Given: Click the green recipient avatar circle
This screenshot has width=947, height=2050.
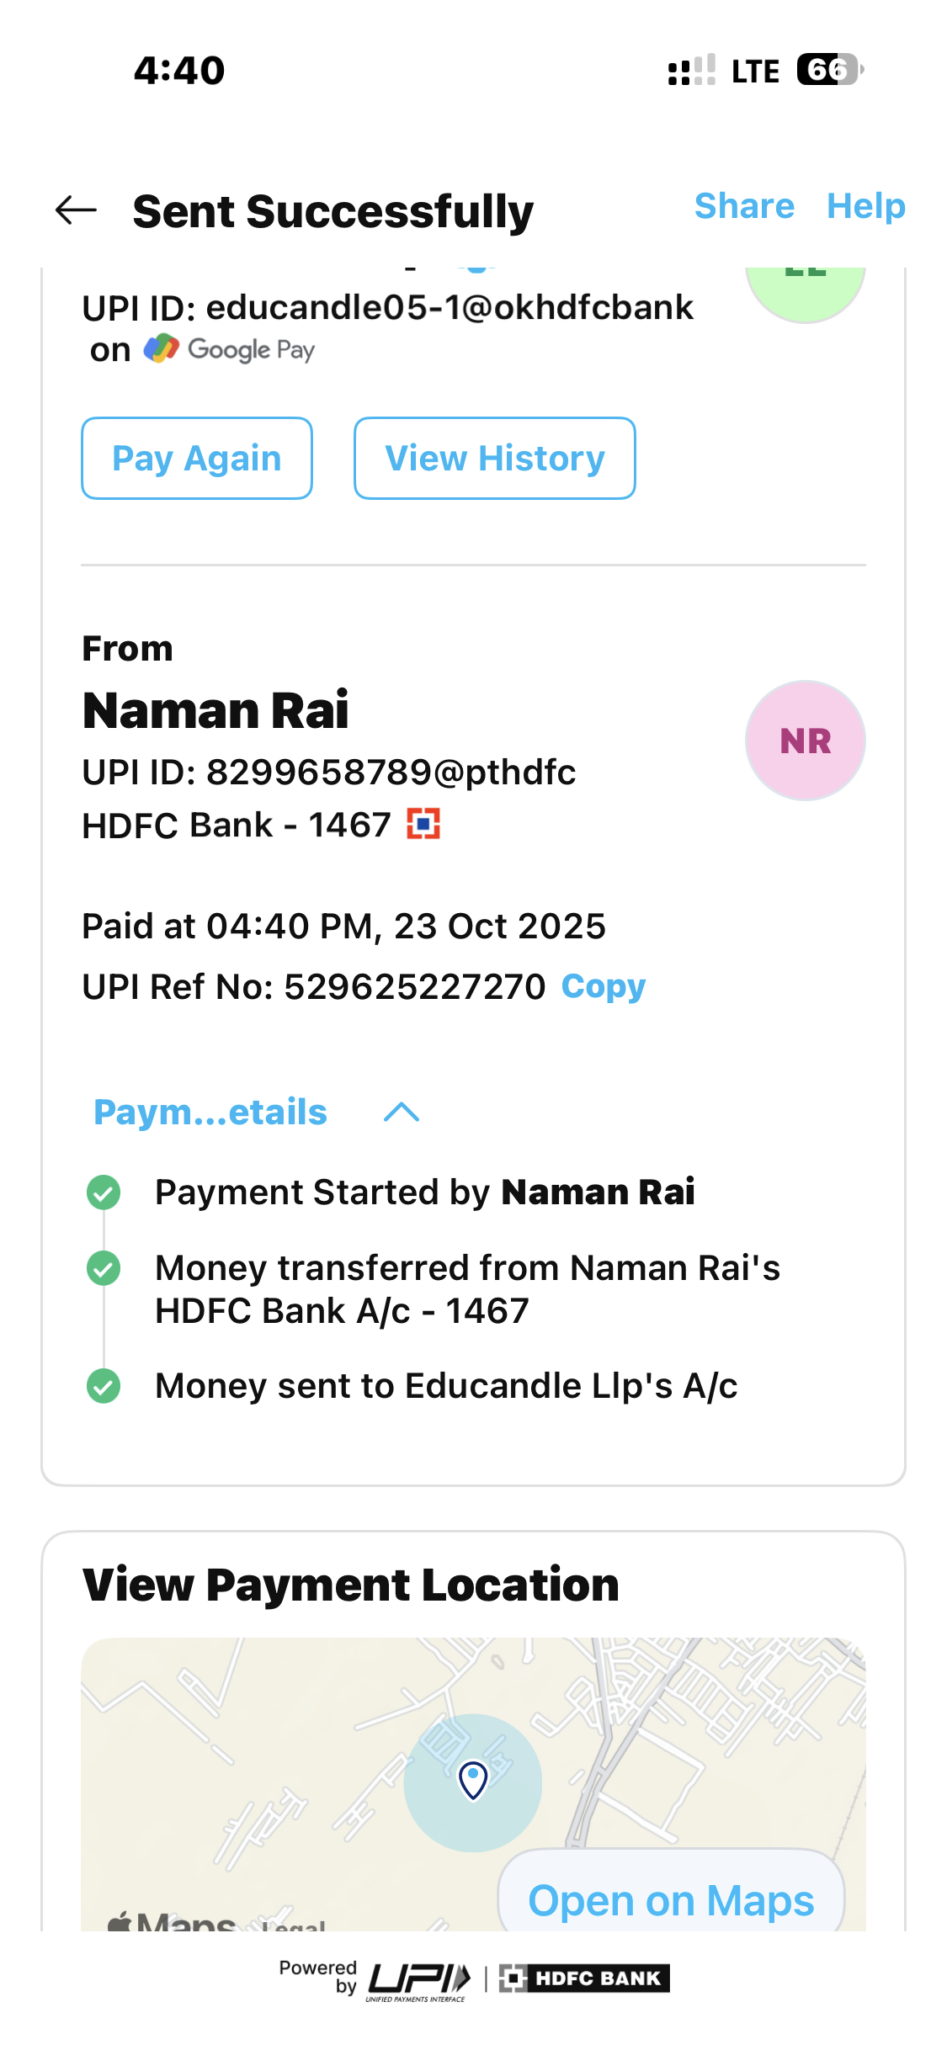Looking at the screenshot, I should (805, 288).
